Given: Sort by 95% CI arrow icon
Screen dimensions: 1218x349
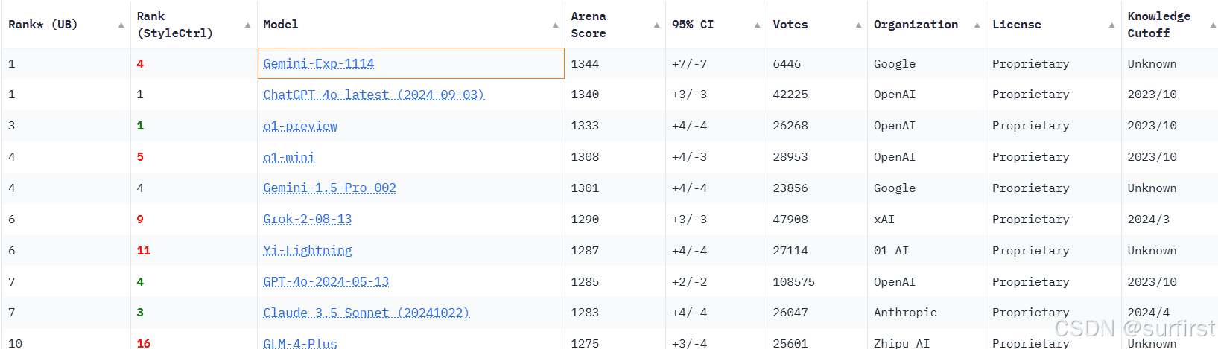Looking at the screenshot, I should 757,25.
